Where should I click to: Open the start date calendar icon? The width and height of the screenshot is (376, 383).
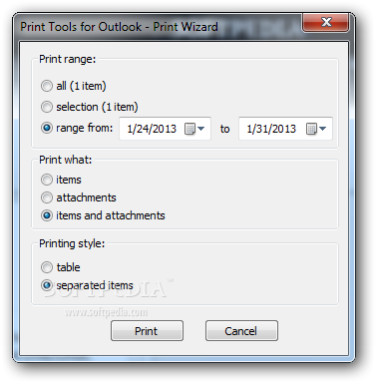[x=189, y=129]
